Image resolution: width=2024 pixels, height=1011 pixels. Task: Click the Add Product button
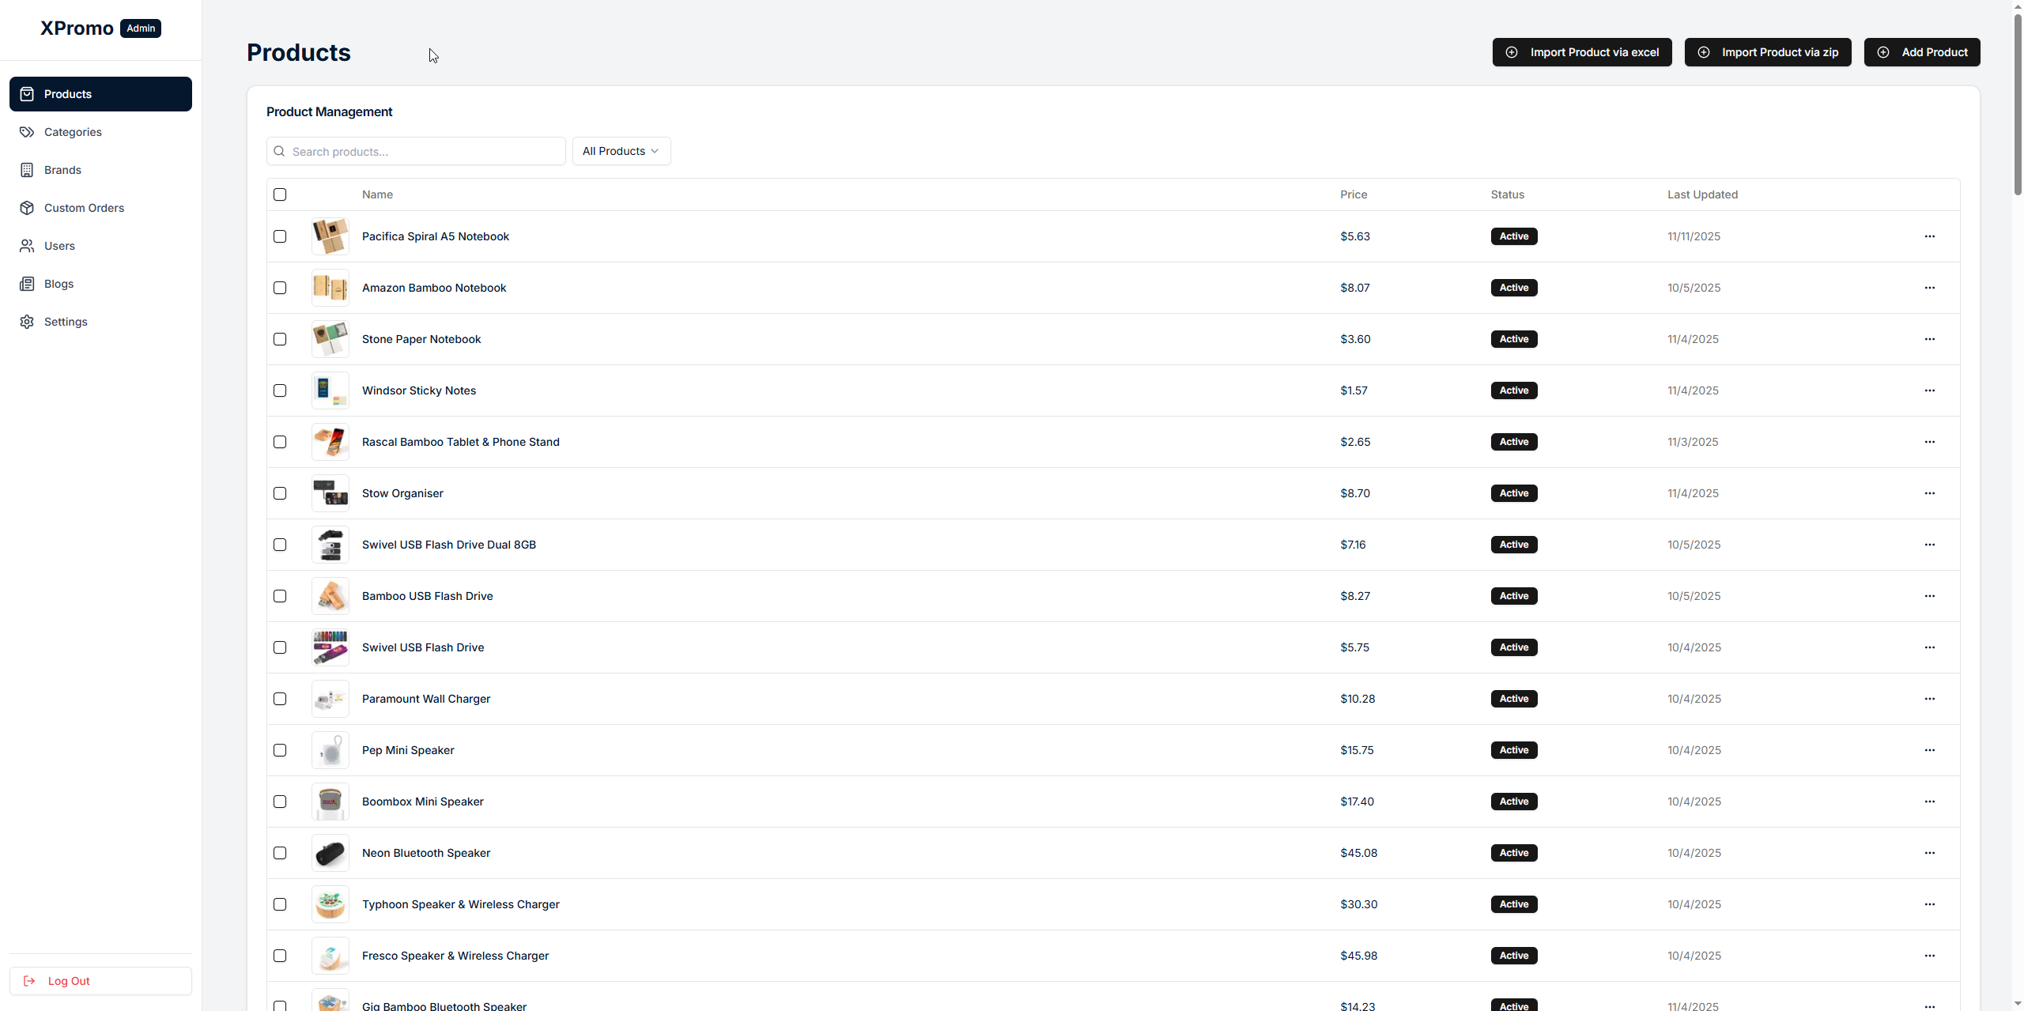pos(1921,52)
